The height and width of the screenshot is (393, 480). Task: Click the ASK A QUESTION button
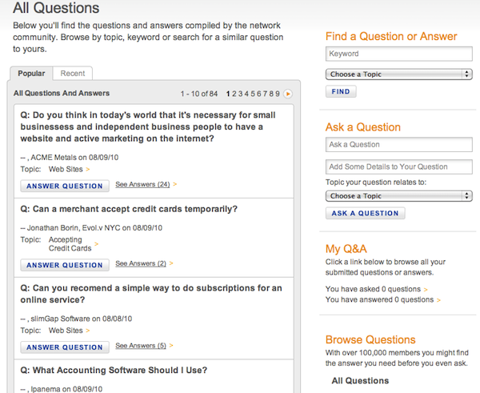[366, 213]
